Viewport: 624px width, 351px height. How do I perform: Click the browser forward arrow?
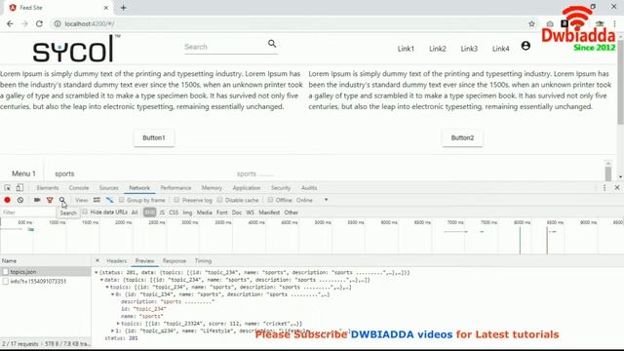(x=24, y=23)
